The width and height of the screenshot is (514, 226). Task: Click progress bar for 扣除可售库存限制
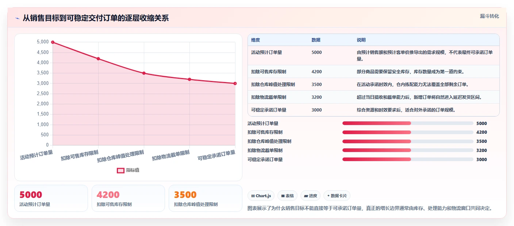point(408,132)
